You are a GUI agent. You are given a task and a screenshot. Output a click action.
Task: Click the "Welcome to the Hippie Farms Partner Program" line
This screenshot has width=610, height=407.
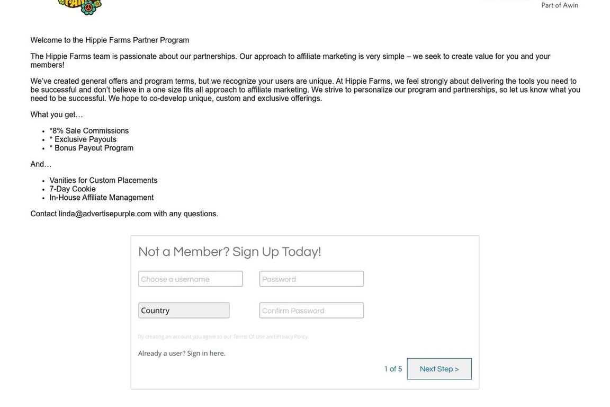110,40
